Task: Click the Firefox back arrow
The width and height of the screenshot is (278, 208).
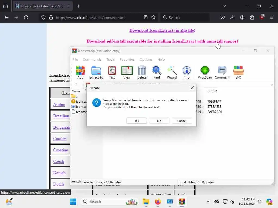Action: [x=7, y=18]
